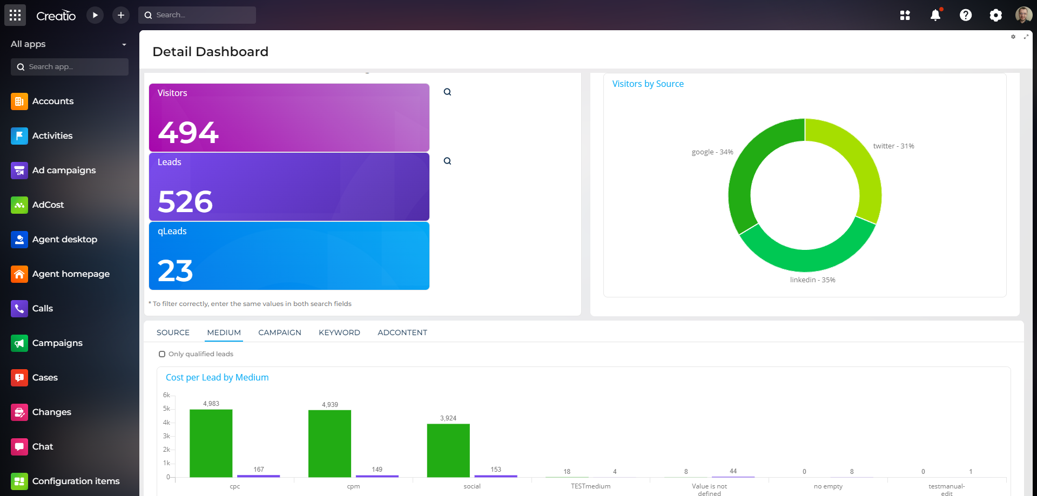Enable the Only qualified leads checkbox
Image resolution: width=1037 pixels, height=496 pixels.
click(x=162, y=354)
